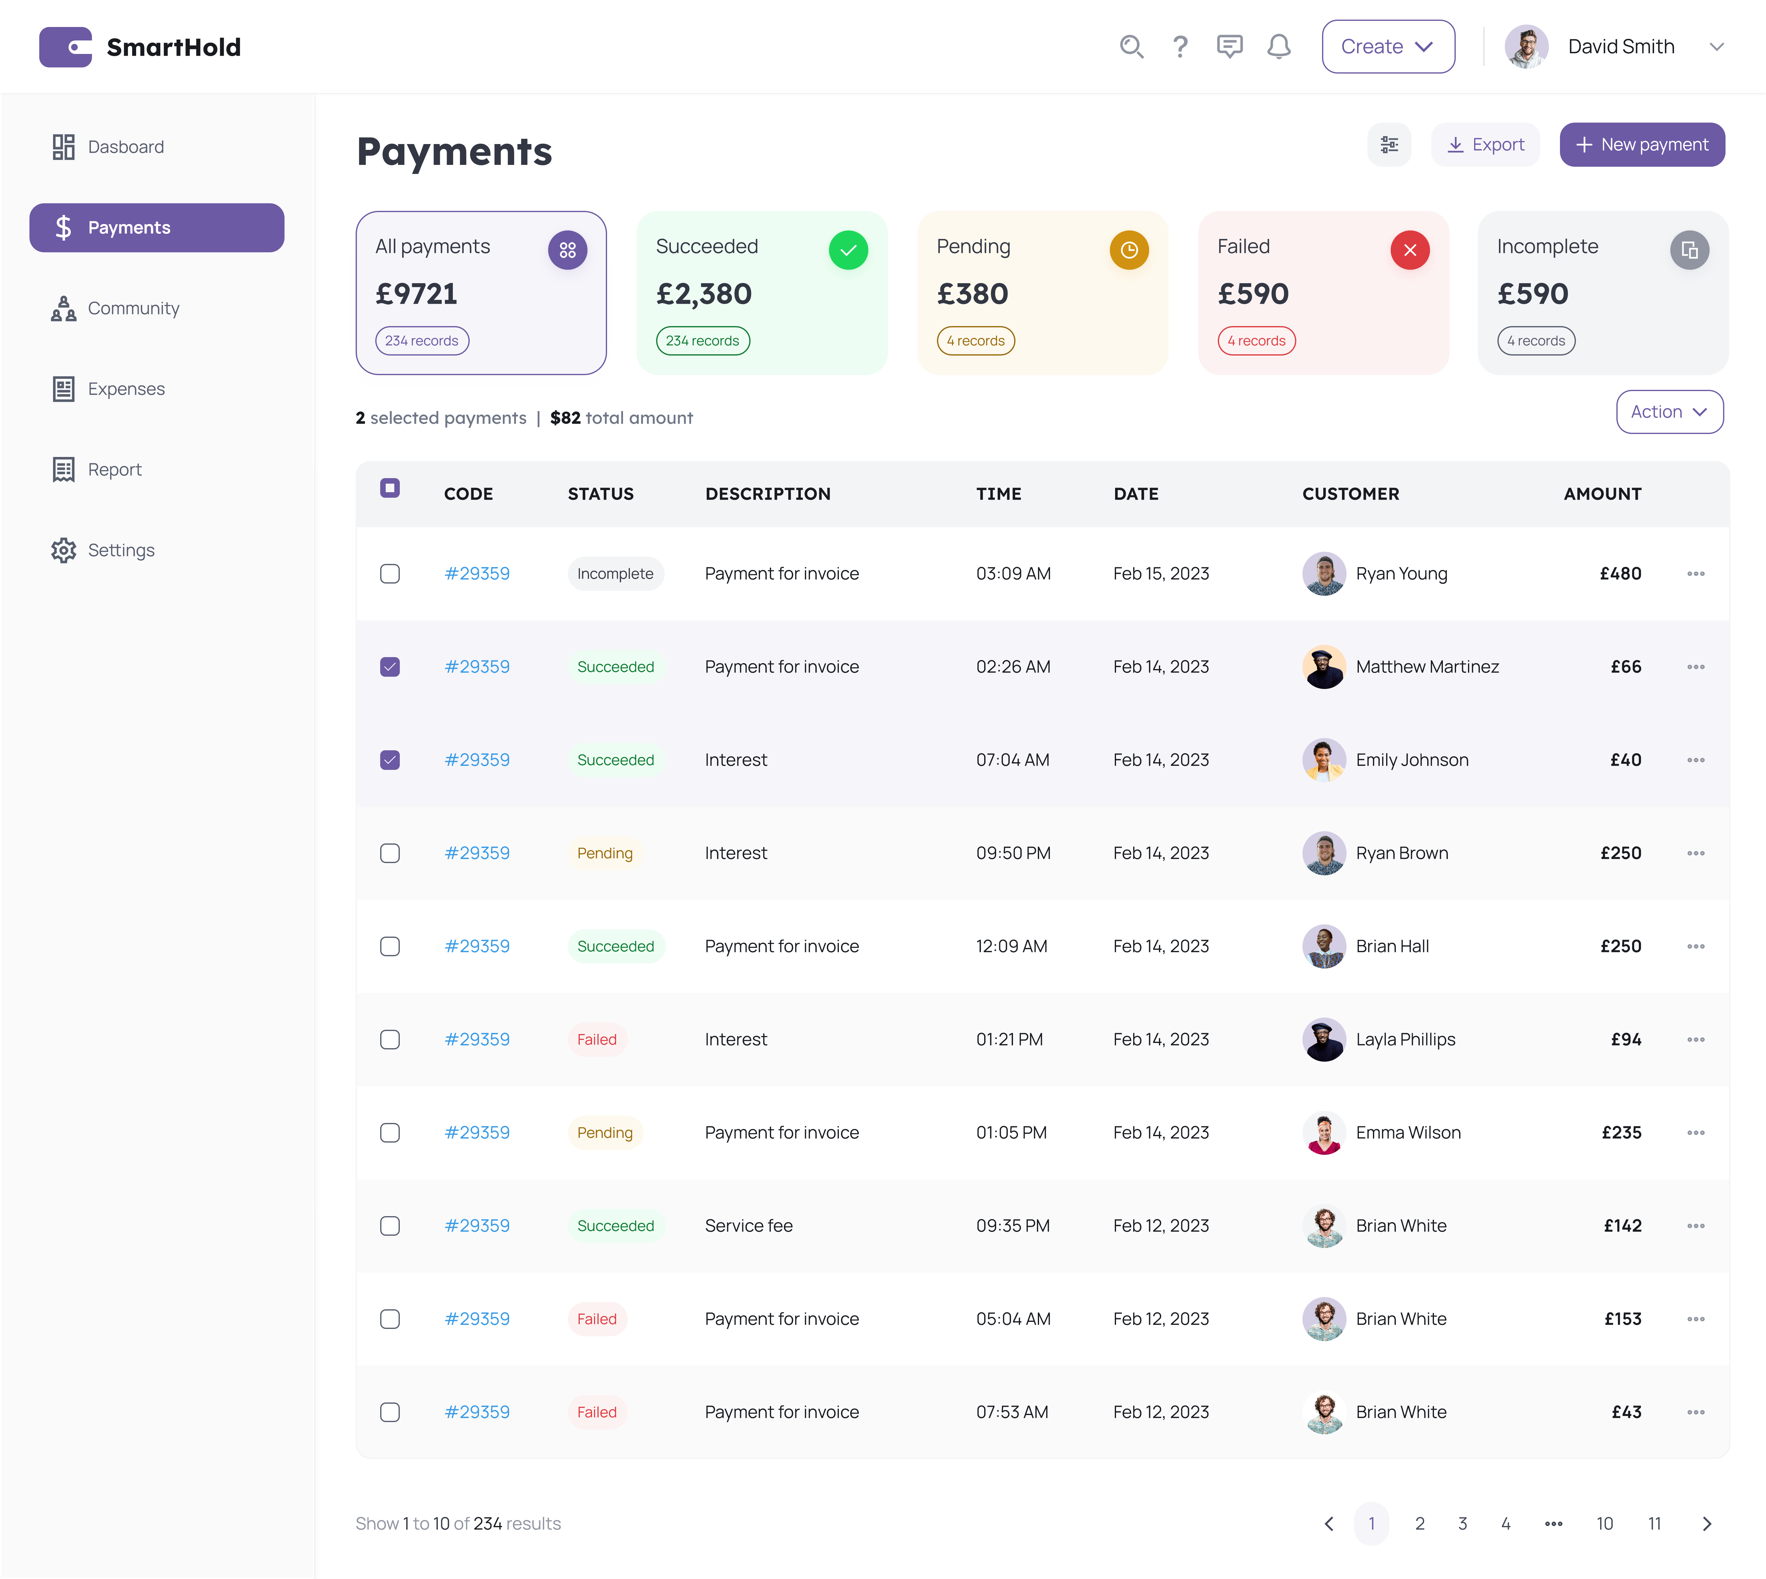Go to Expenses in the sidebar
1766x1579 pixels.
tap(126, 389)
